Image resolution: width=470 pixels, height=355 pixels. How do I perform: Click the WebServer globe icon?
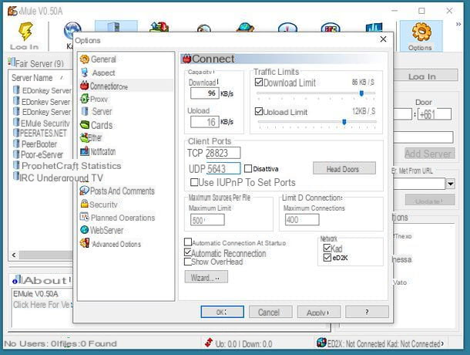85,230
